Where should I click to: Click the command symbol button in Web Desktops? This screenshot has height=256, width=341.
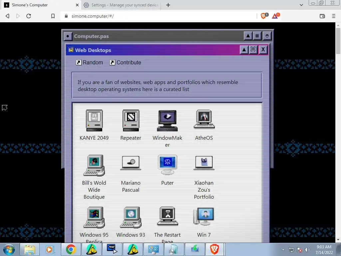253,50
